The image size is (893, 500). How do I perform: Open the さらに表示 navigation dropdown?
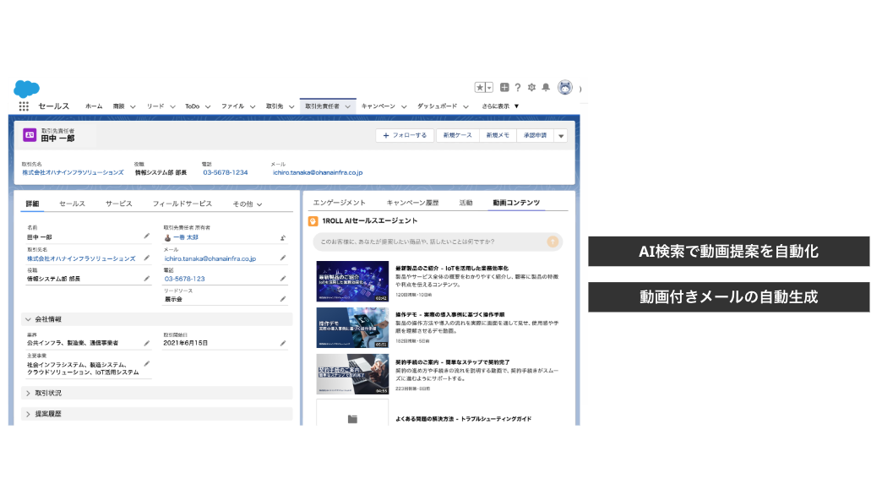pyautogui.click(x=500, y=106)
